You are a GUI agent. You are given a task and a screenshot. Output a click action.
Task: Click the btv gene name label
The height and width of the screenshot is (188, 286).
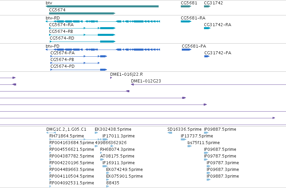[x=49, y=3]
